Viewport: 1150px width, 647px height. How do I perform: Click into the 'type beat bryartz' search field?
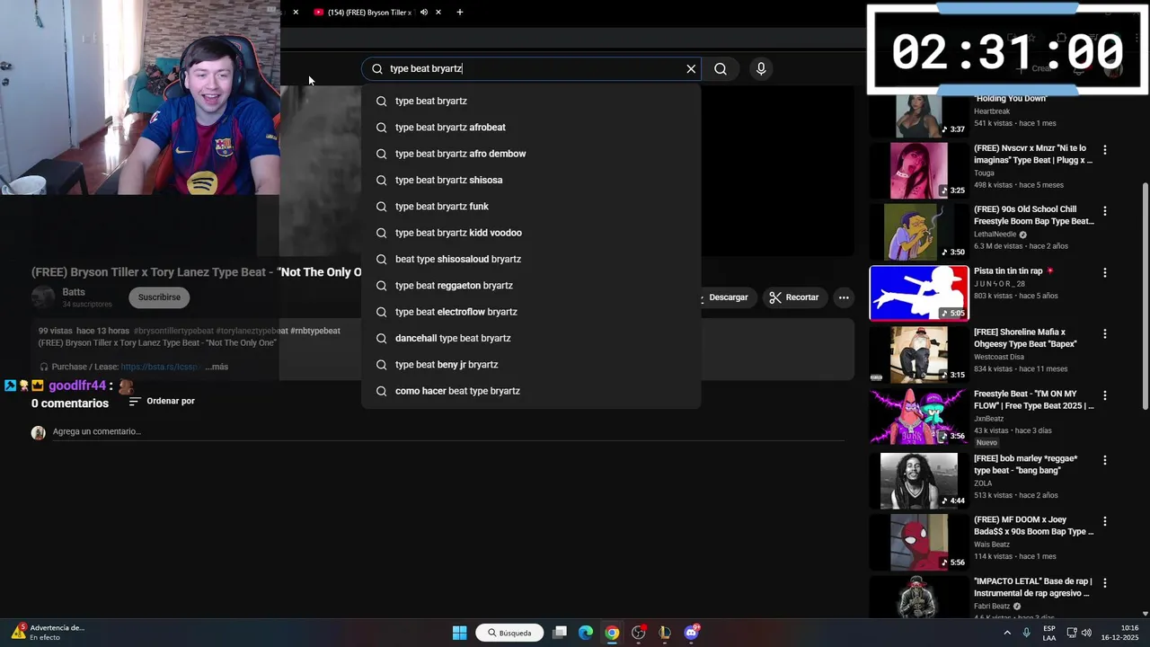point(533,69)
